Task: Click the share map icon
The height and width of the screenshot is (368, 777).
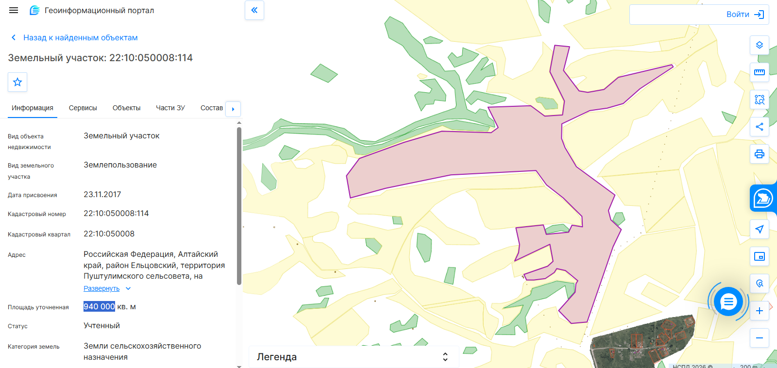Action: tap(760, 127)
